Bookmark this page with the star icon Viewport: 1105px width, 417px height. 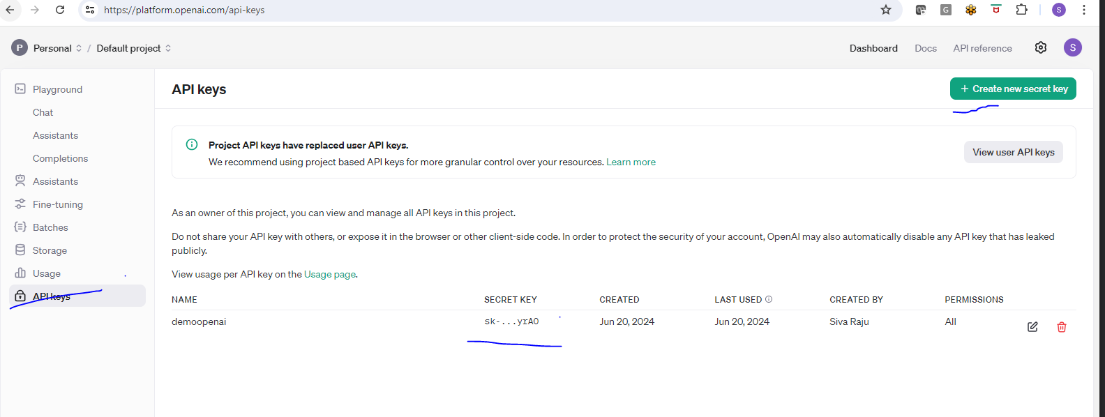[x=886, y=10]
